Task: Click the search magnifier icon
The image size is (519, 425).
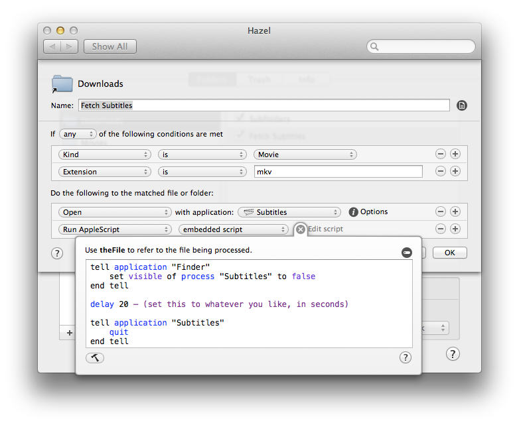Action: pos(374,46)
